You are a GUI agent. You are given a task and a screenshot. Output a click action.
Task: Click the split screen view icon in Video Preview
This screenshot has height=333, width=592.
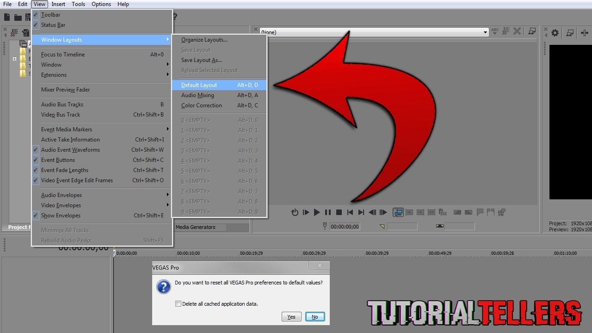click(x=585, y=33)
